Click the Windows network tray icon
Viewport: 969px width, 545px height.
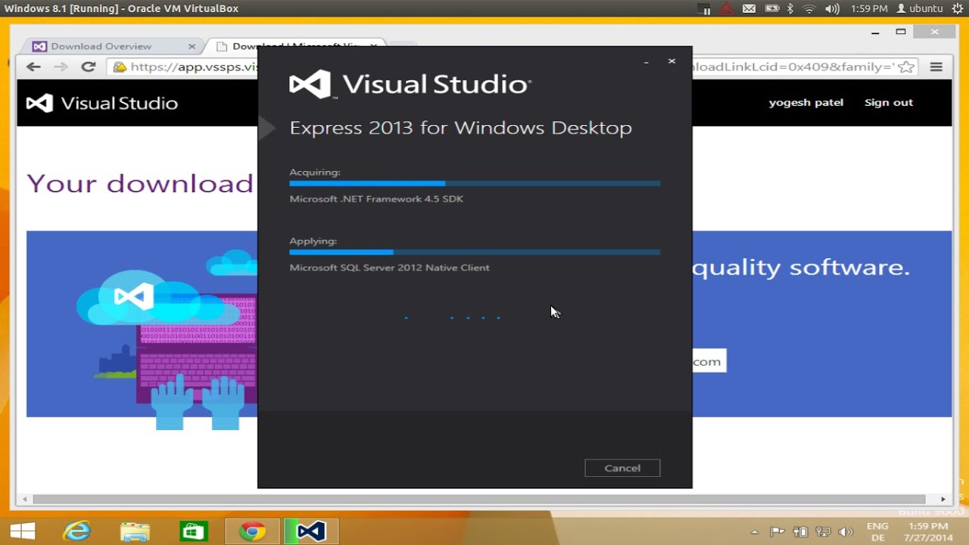(x=823, y=532)
